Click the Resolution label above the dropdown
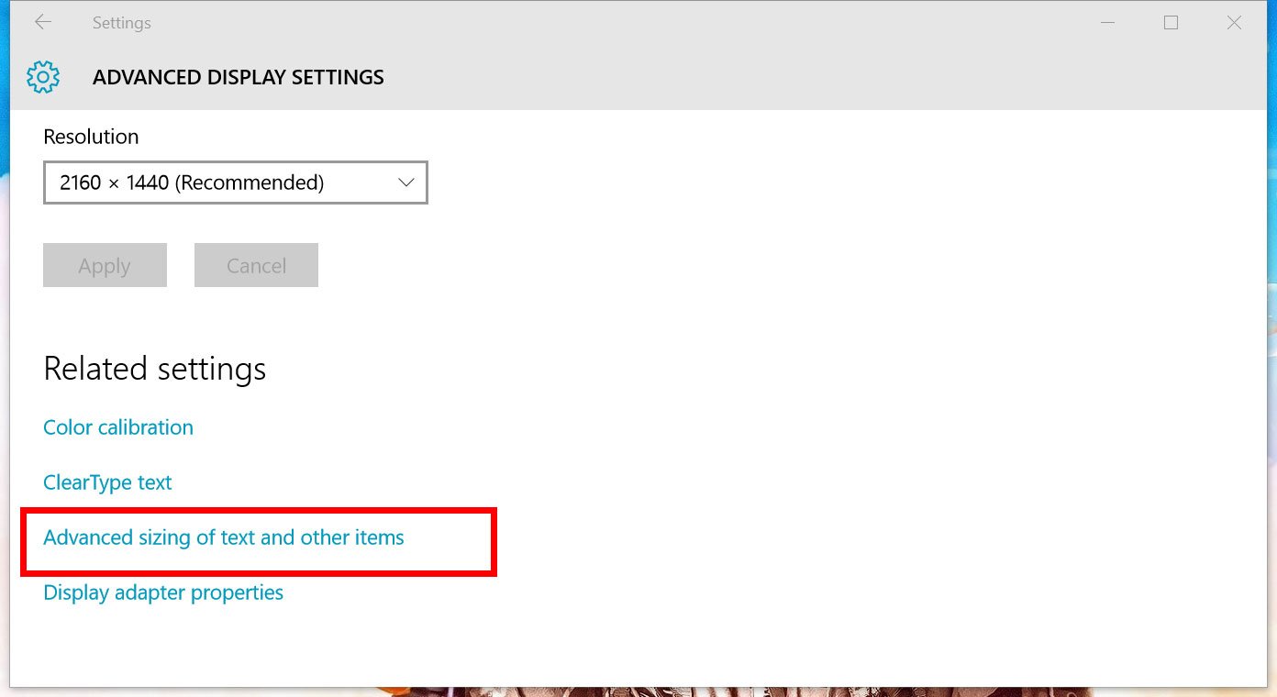This screenshot has height=697, width=1277. coord(91,137)
